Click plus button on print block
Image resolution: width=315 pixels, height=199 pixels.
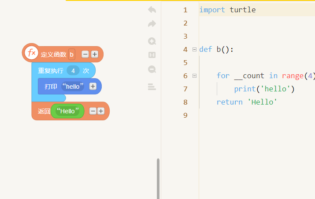[x=93, y=87]
